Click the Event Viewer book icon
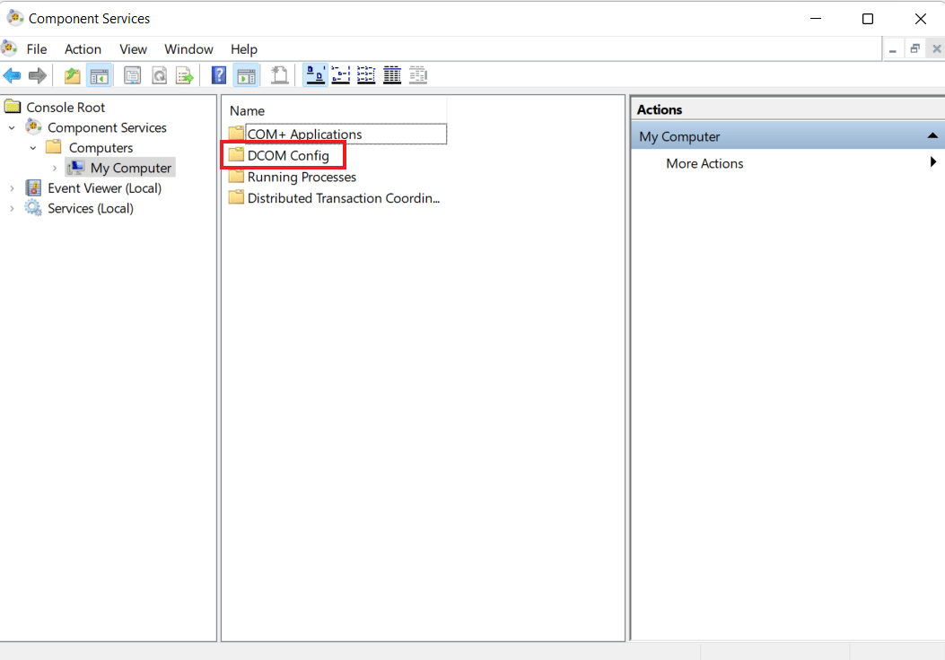 [x=33, y=188]
